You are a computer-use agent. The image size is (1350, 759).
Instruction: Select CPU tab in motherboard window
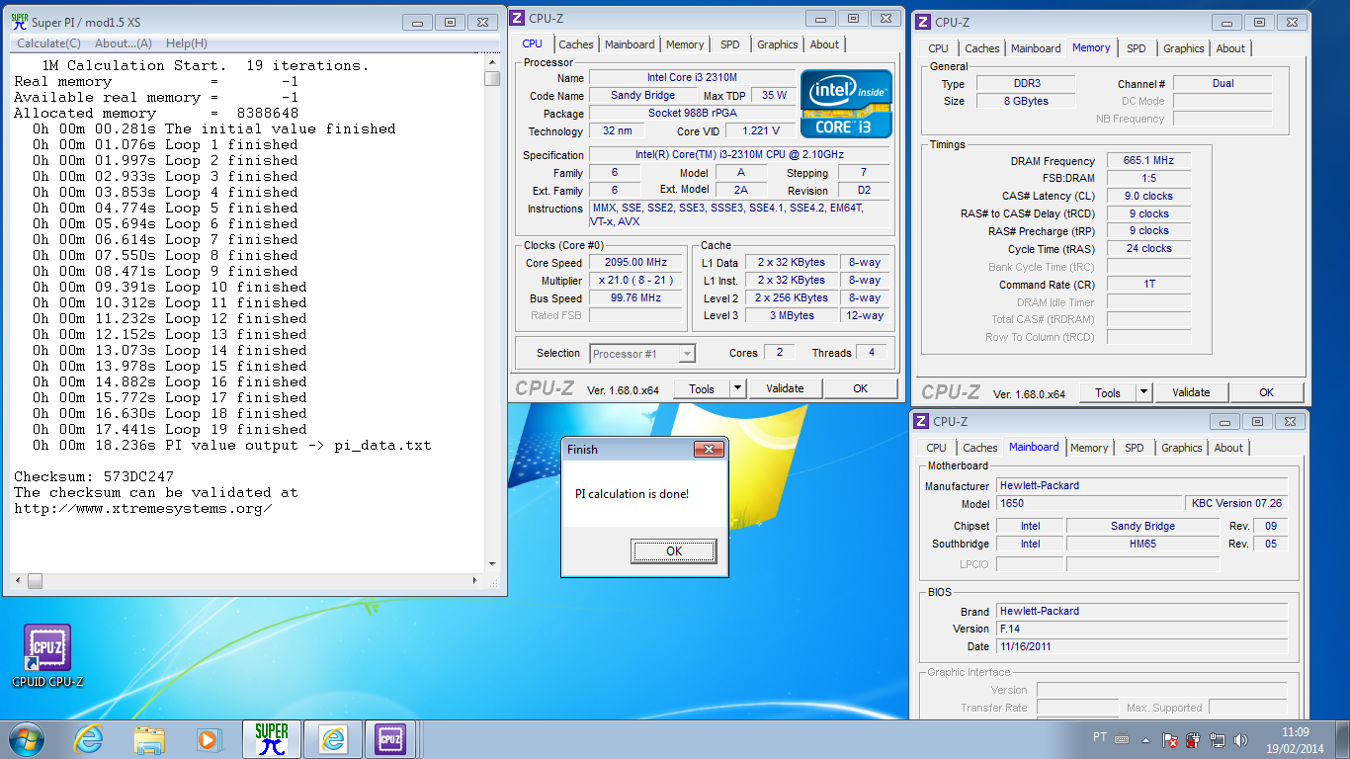tap(937, 448)
